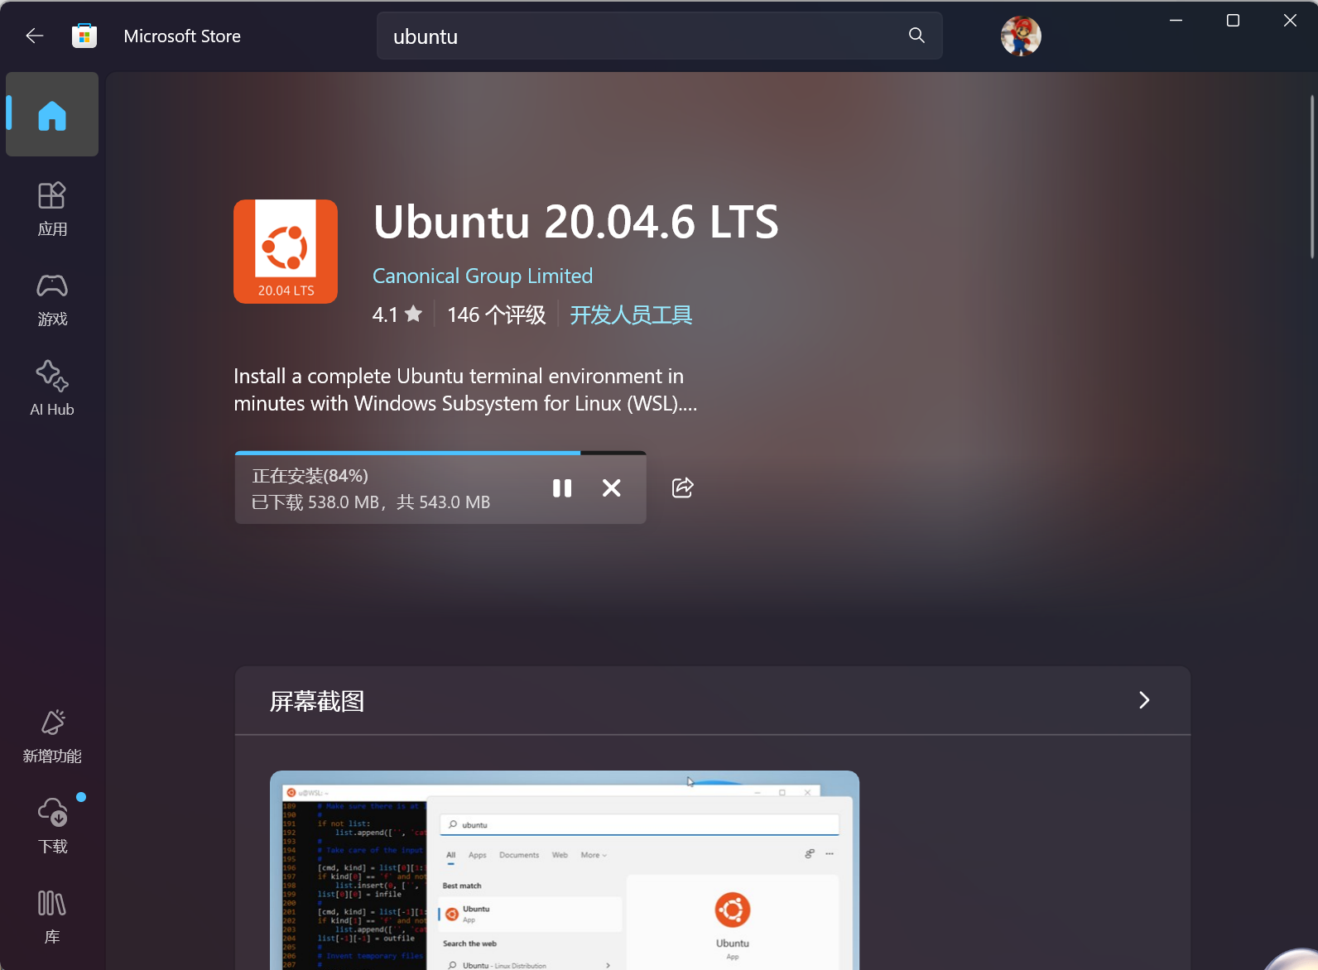Pause the Ubuntu installation
The width and height of the screenshot is (1318, 970).
(562, 488)
